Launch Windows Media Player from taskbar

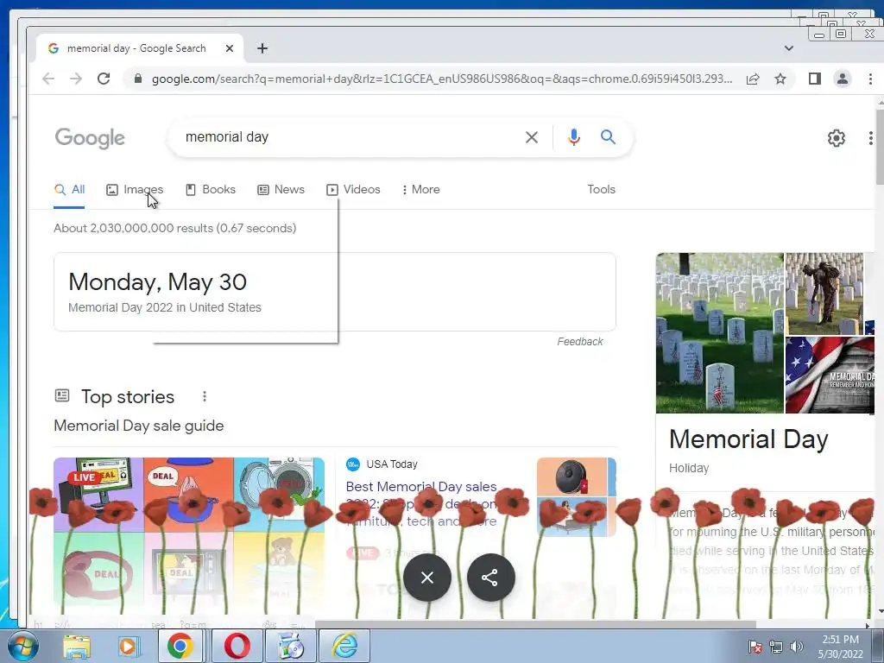(x=129, y=647)
